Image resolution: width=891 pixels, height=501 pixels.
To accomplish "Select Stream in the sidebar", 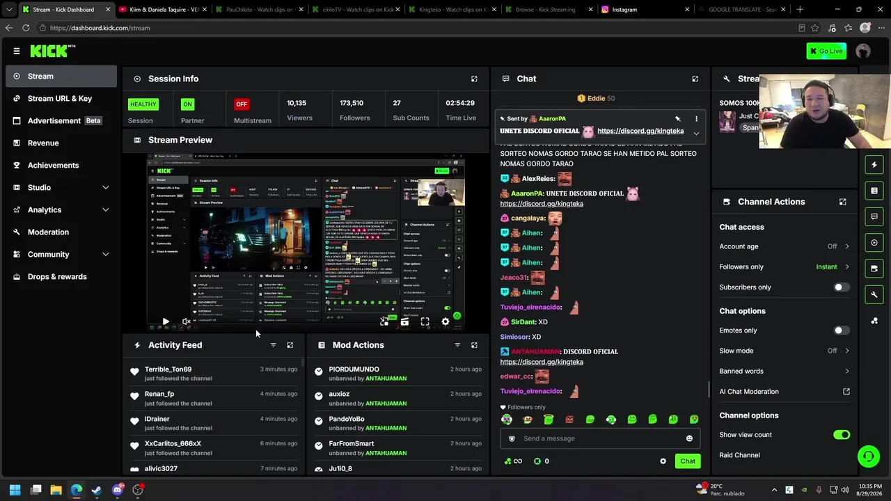I will tap(61, 77).
